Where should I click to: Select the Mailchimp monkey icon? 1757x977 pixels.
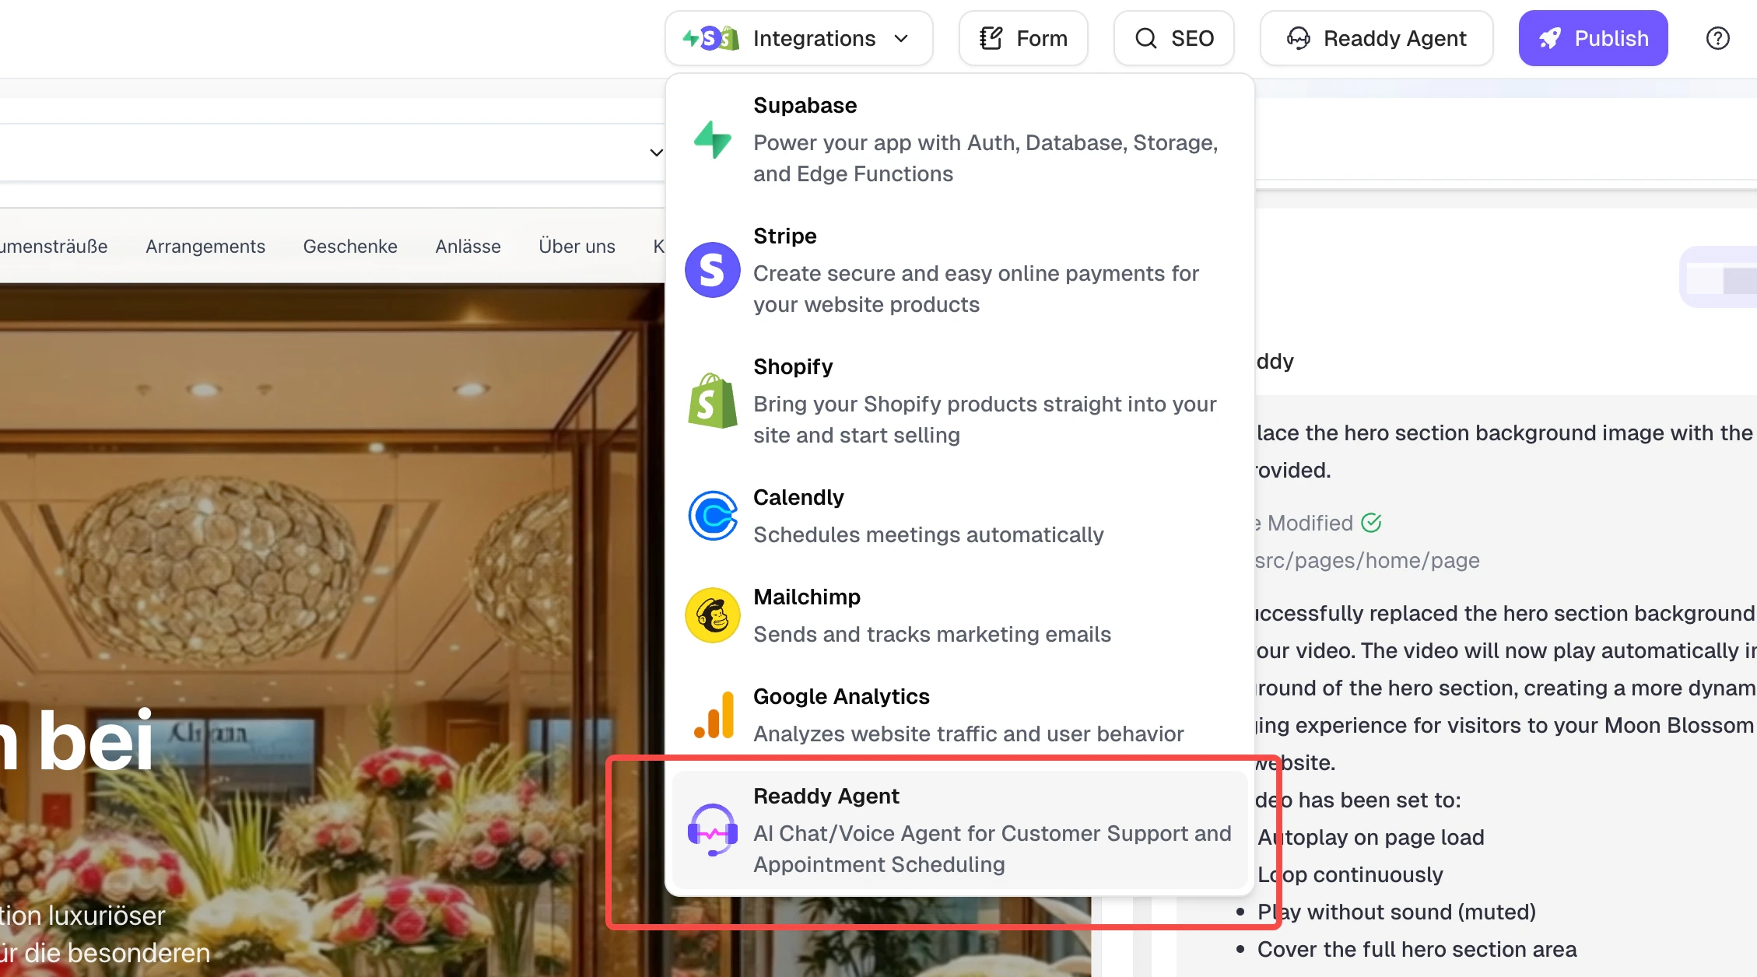(711, 615)
